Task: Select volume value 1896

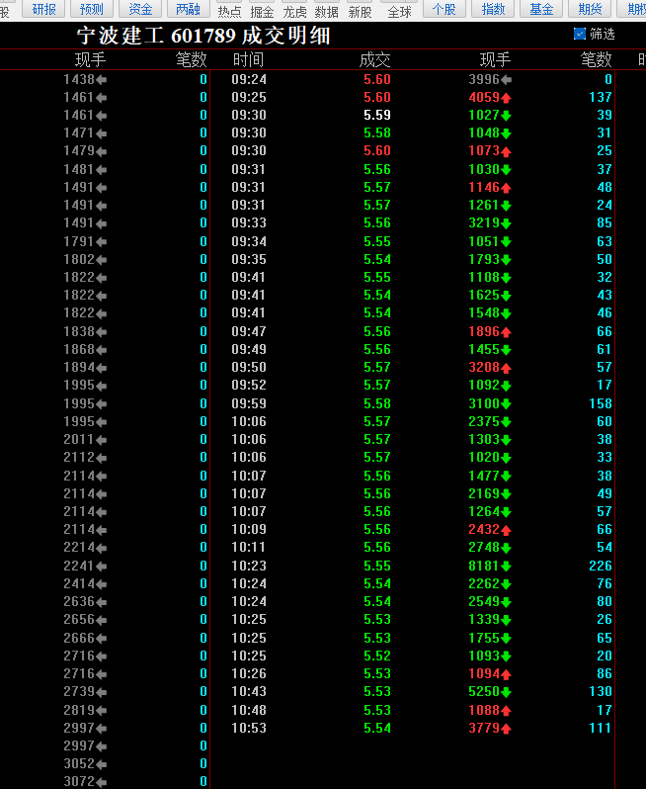Action: (484, 331)
